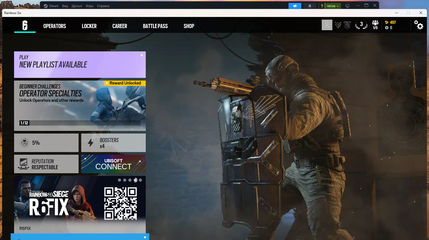Switch to the LOCKER tab

pos(89,26)
